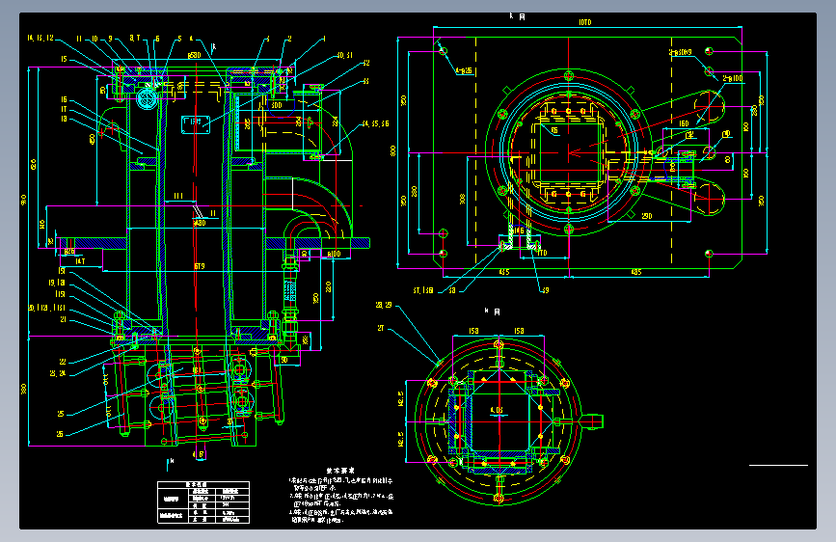Click the "220" vertical dimension
Viewport: 836px width, 542px height.
tap(329, 287)
